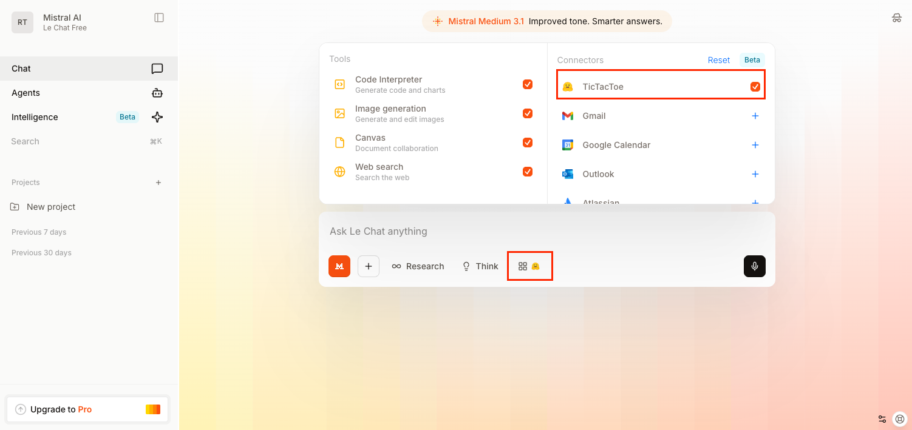This screenshot has height=430, width=912.
Task: Toggle the Web search checkbox
Action: (x=528, y=172)
